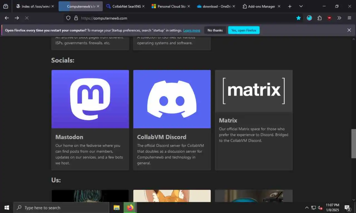Close the Add-ons Manager tab
The width and height of the screenshot is (356, 213).
279,6
